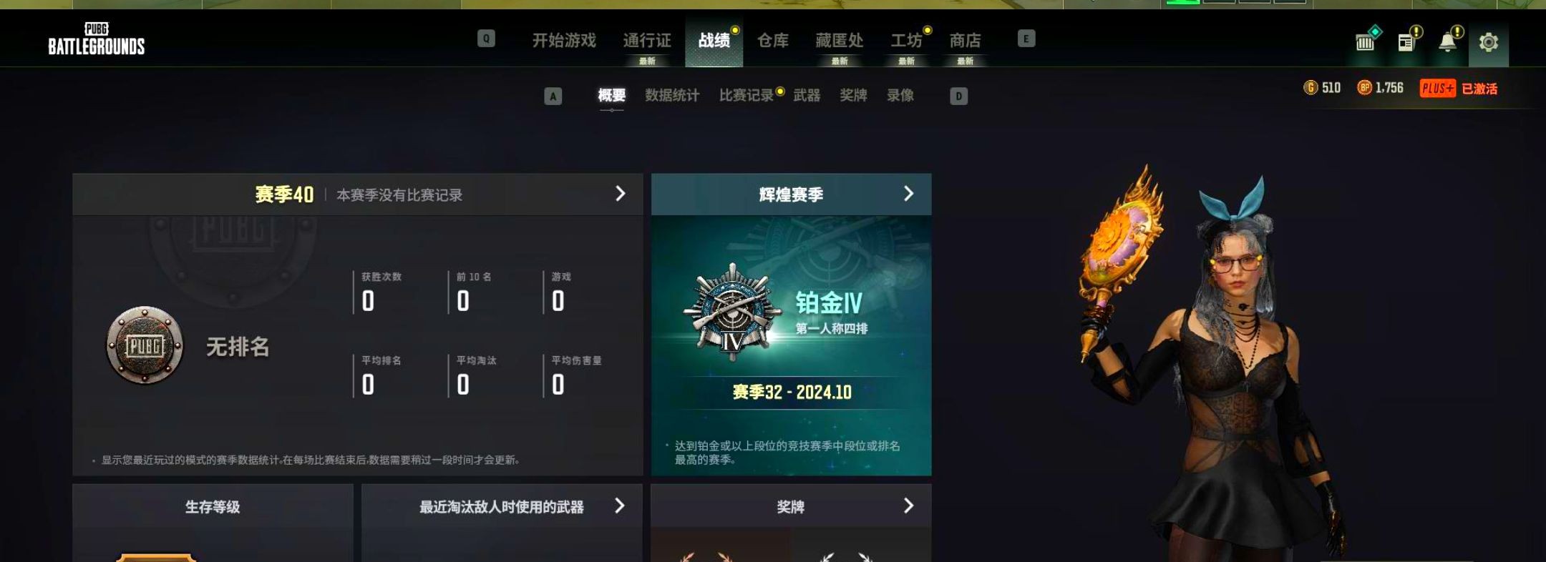Expand the 辉煌赛季 panel arrow
Screen dimensions: 1546x562
[908, 194]
